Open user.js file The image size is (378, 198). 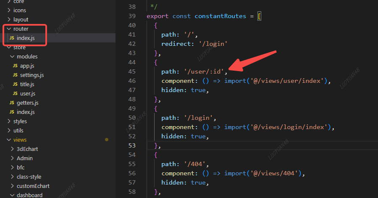click(27, 93)
